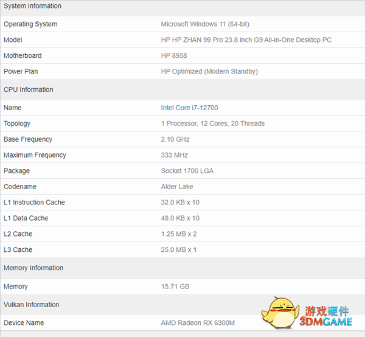Select the 2.10 GHz value
This screenshot has width=365, height=337.
pos(175,139)
